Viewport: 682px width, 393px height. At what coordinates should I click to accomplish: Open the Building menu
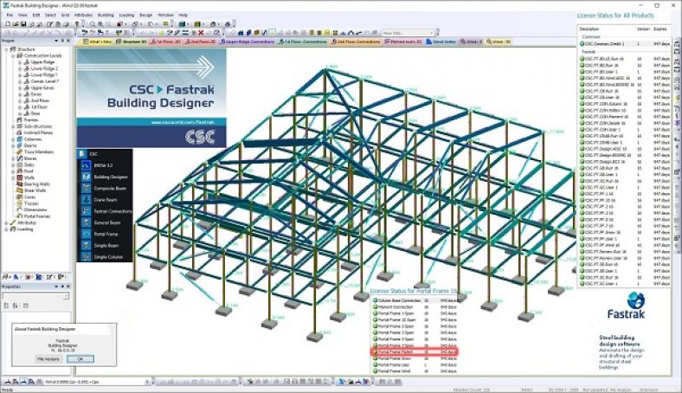(x=106, y=16)
